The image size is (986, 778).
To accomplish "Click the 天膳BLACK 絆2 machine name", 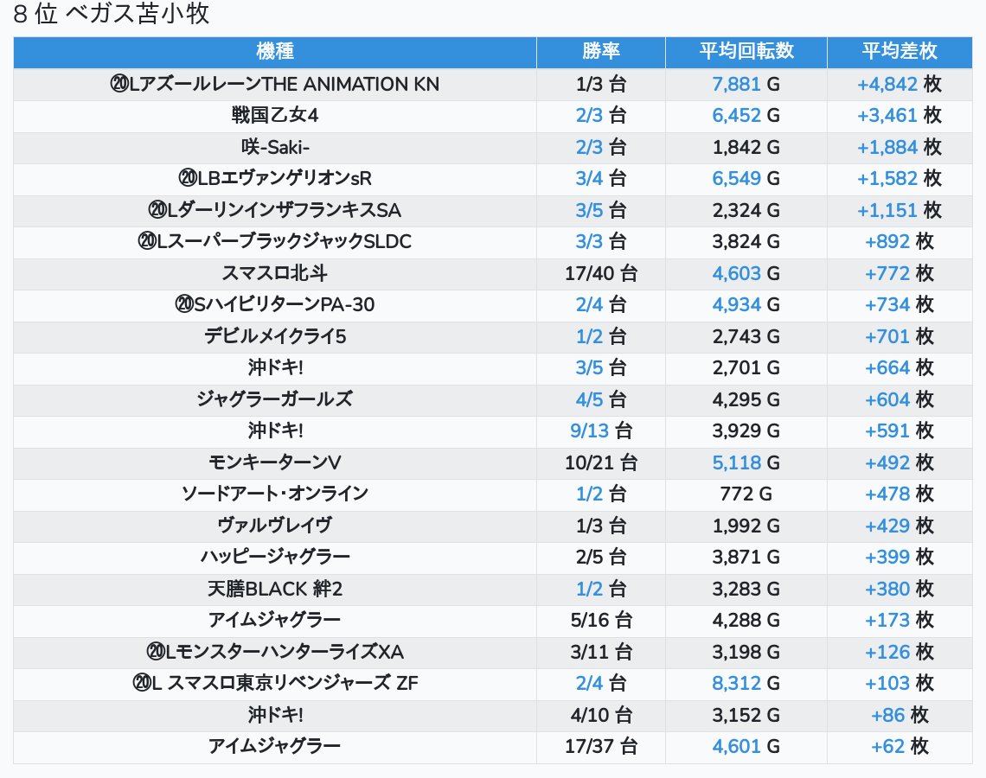I will pos(275,590).
